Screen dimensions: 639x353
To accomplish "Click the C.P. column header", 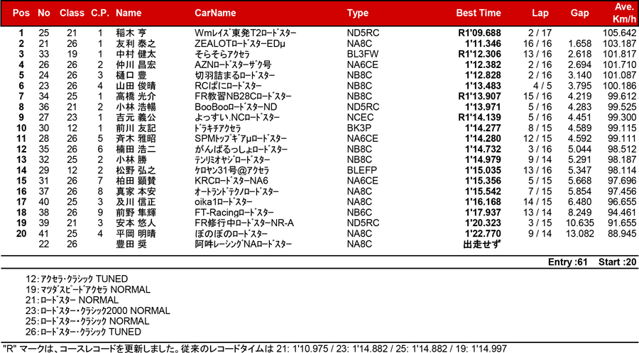I will pos(100,13).
